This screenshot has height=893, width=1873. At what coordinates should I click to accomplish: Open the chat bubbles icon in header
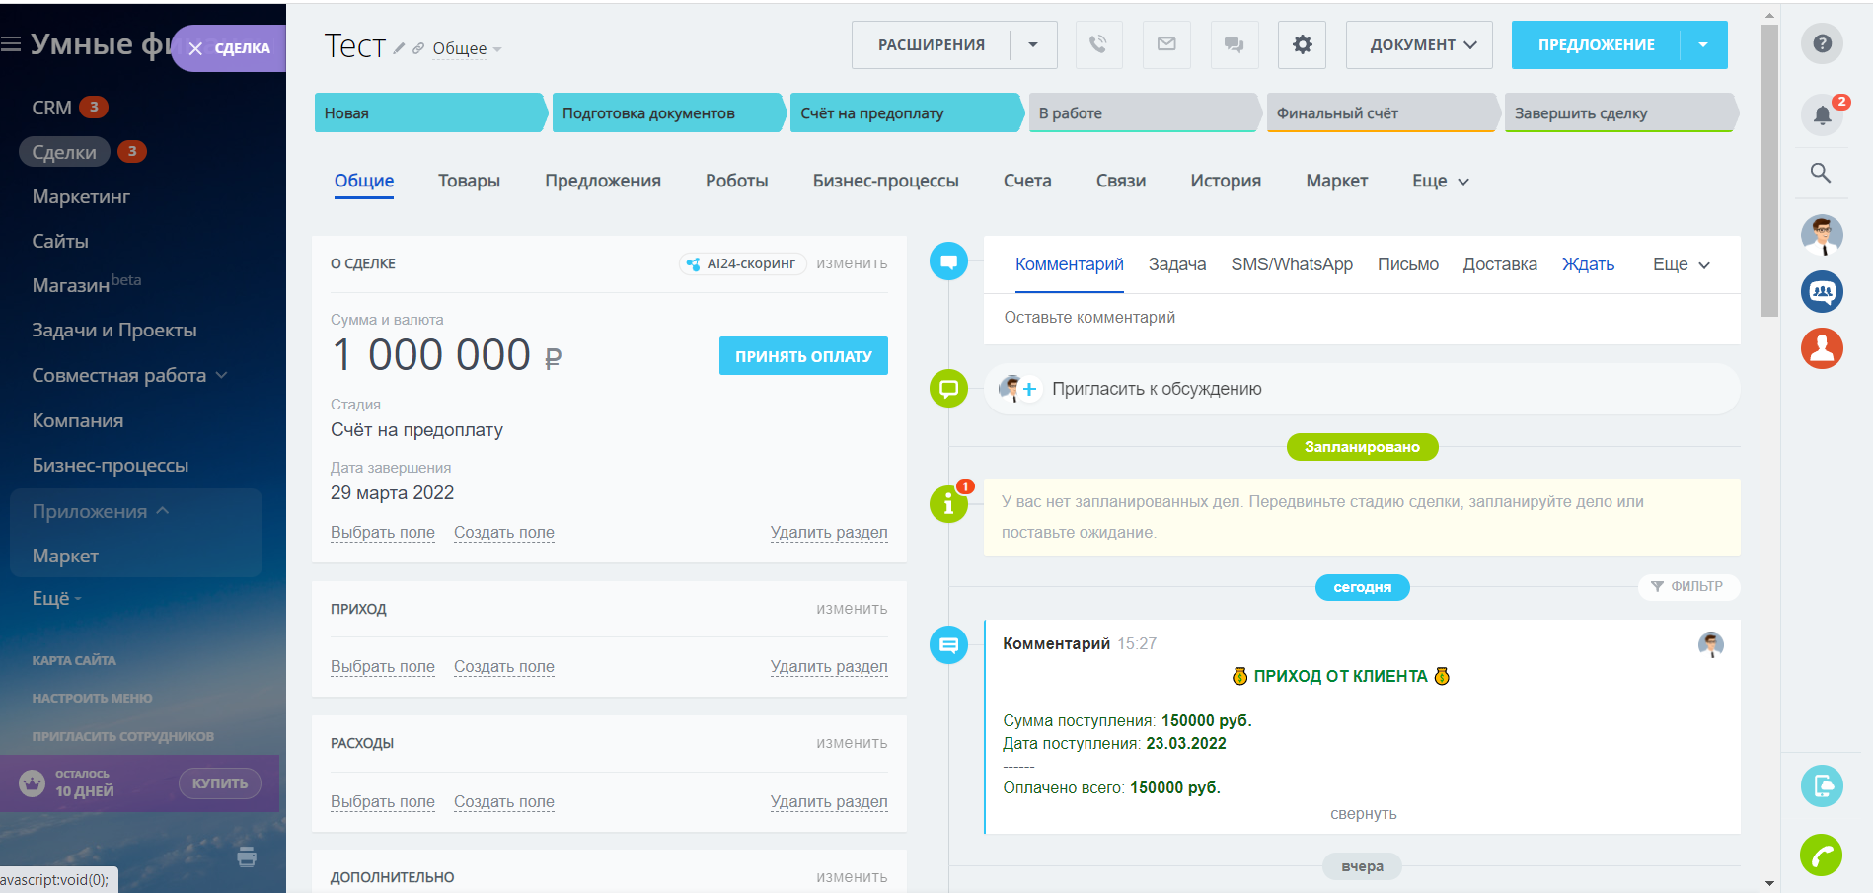(x=1234, y=44)
